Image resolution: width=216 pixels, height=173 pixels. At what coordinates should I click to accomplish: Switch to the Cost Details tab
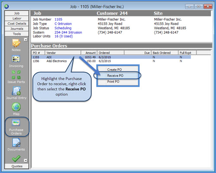tap(17, 23)
